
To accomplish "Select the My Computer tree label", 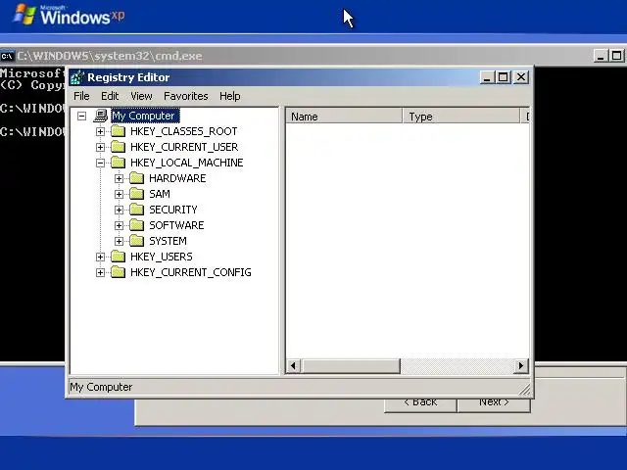I will coord(145,116).
